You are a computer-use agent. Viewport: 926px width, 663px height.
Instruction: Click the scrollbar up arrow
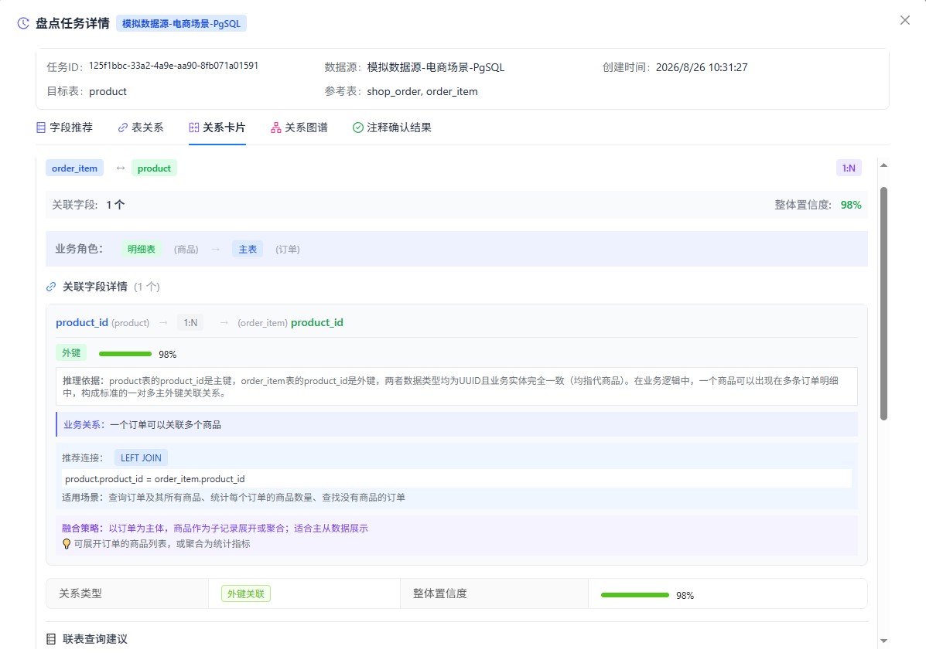883,165
